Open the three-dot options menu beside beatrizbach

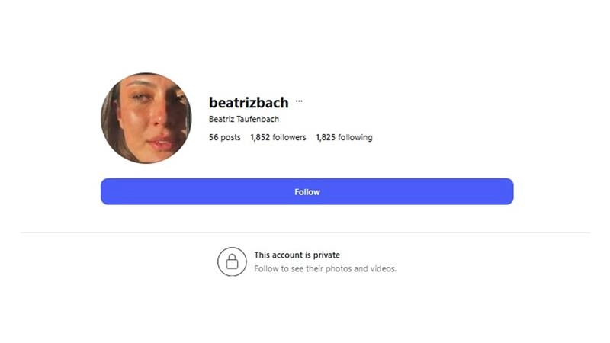(299, 101)
